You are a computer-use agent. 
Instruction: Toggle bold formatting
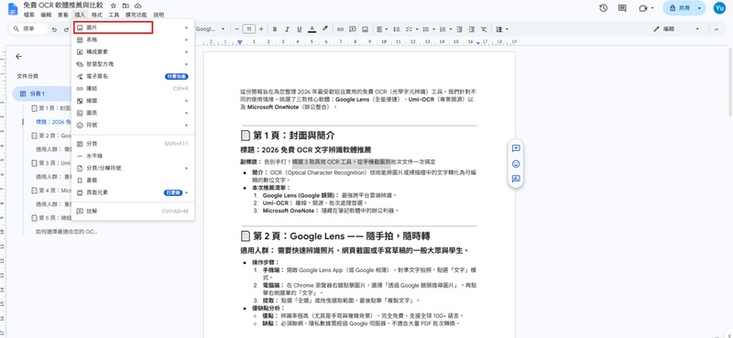coord(275,29)
